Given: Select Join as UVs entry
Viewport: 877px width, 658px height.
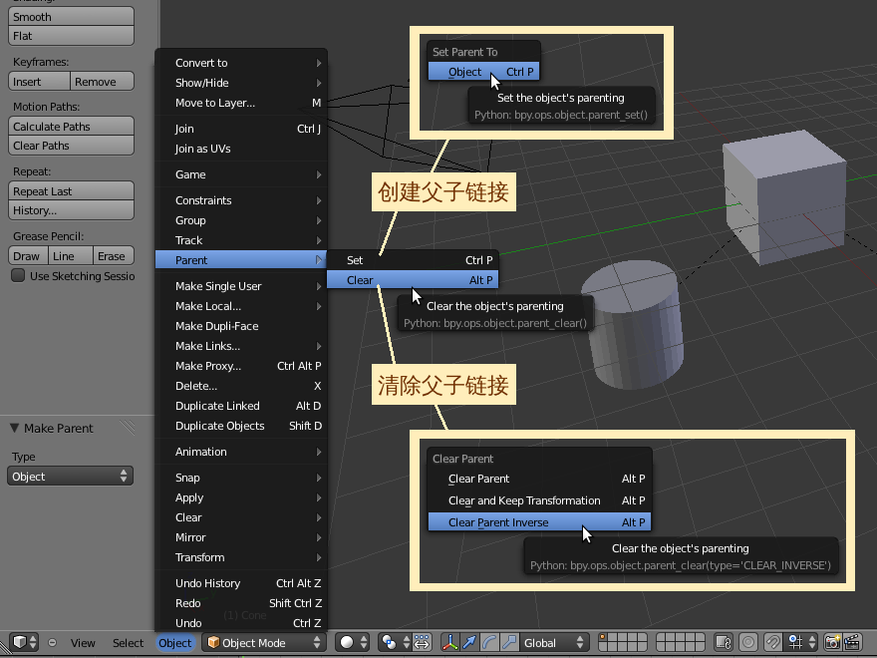Looking at the screenshot, I should 241,149.
